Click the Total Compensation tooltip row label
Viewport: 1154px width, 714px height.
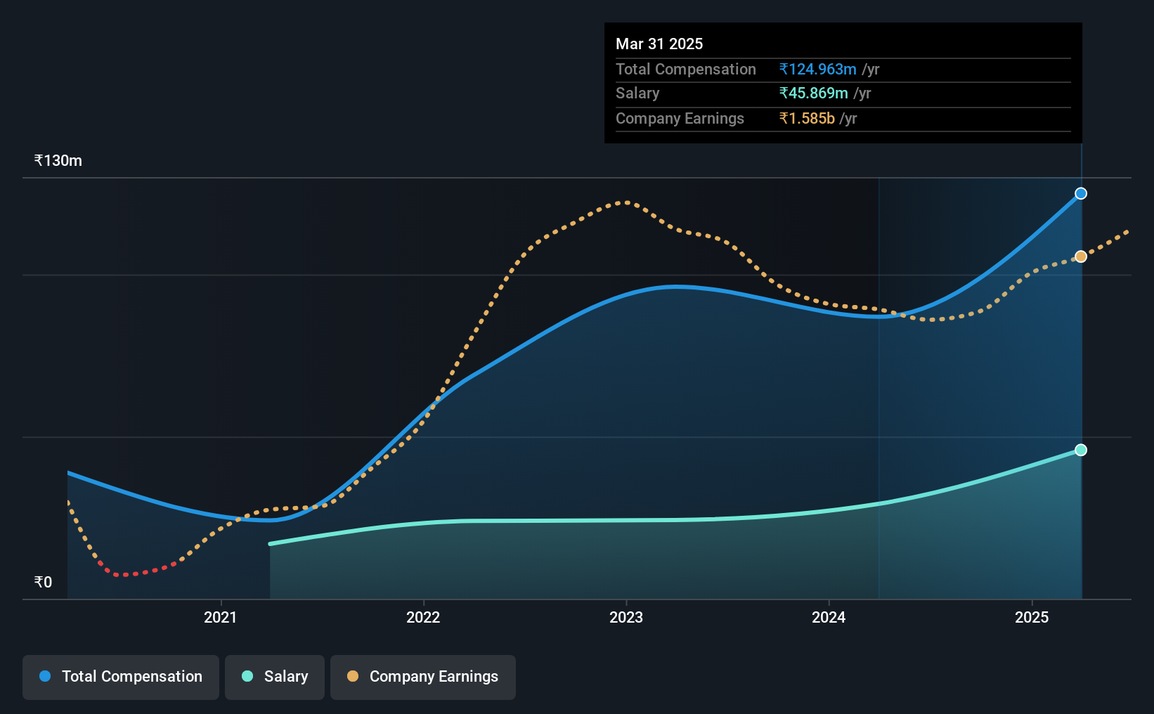(x=686, y=69)
